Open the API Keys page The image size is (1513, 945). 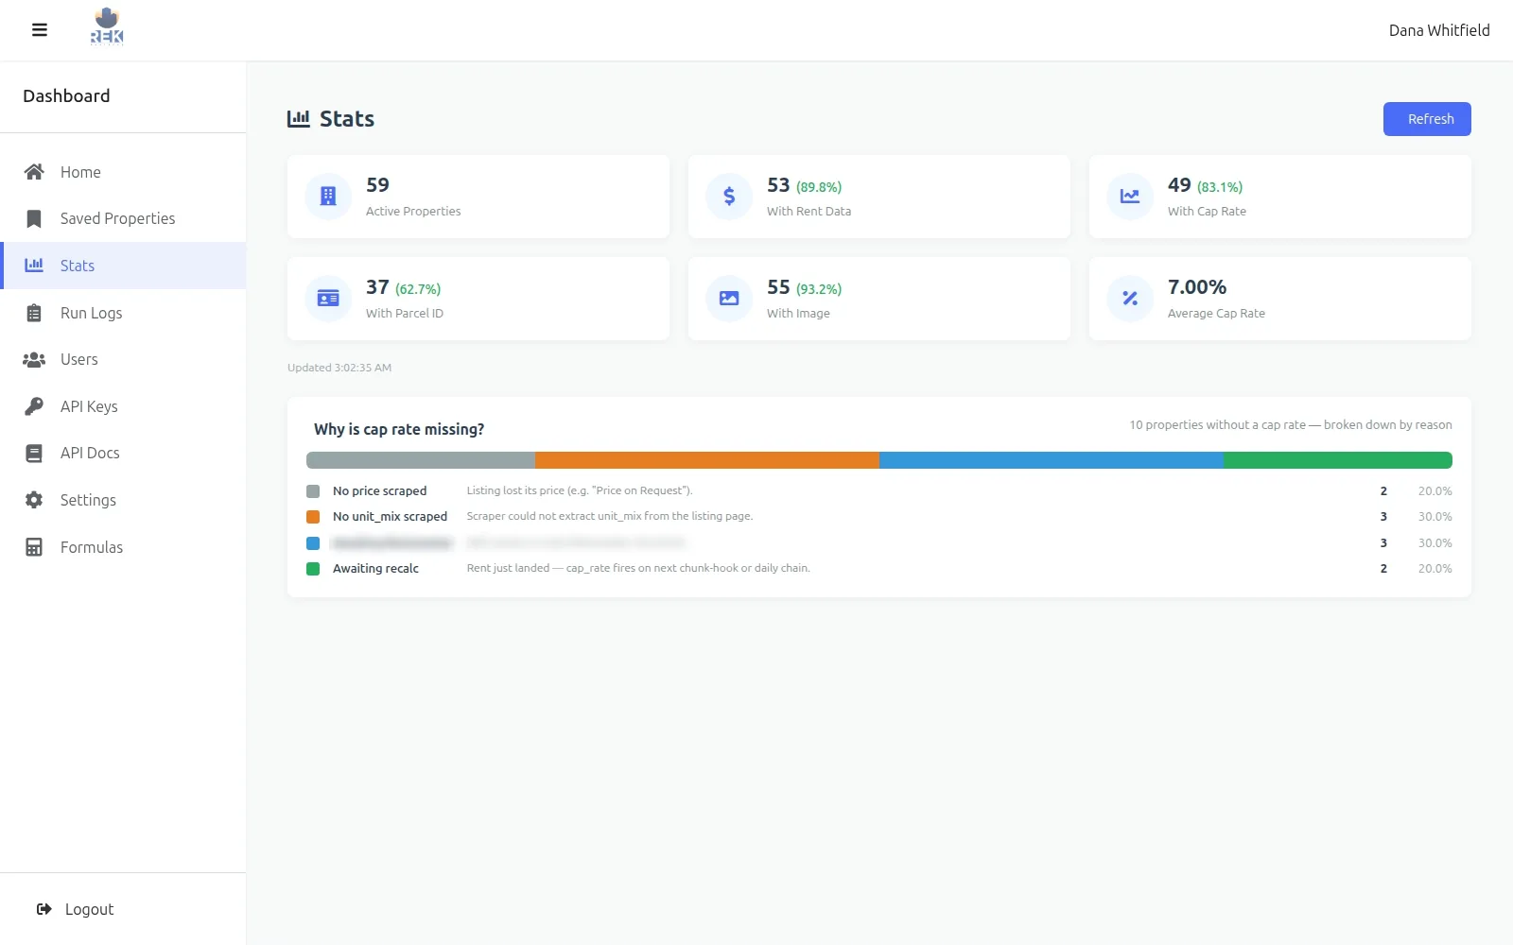(123, 406)
